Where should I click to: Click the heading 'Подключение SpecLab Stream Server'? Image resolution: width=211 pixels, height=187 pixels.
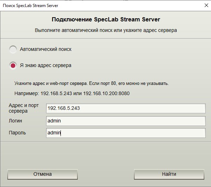click(x=106, y=19)
